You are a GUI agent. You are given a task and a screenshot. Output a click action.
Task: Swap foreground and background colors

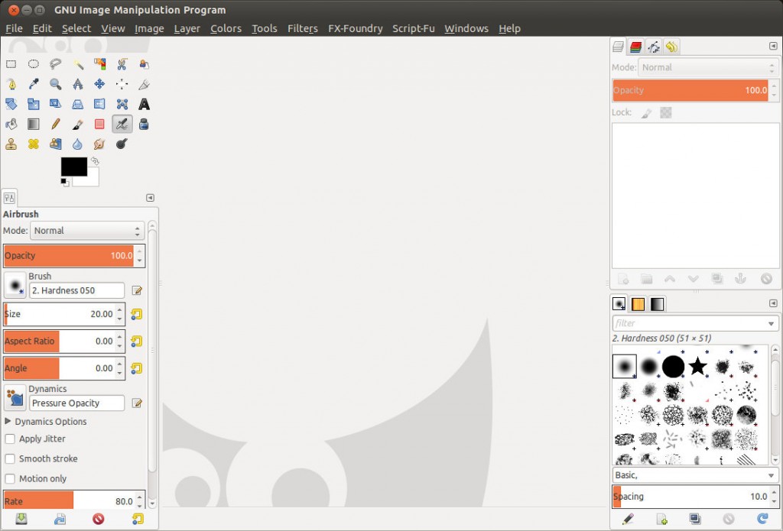pyautogui.click(x=95, y=160)
